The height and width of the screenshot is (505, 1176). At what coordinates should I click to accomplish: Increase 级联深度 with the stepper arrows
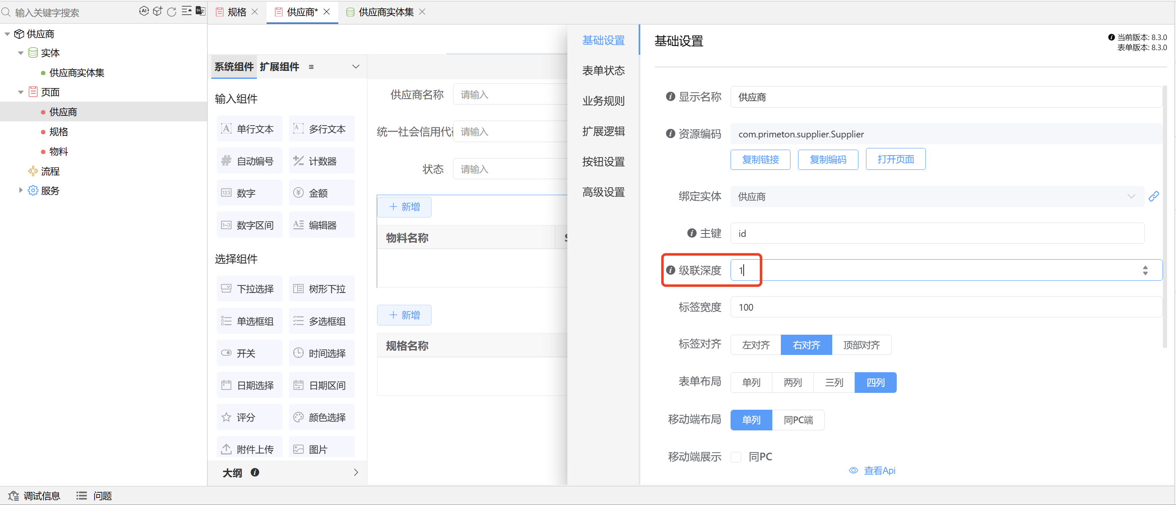point(1145,267)
